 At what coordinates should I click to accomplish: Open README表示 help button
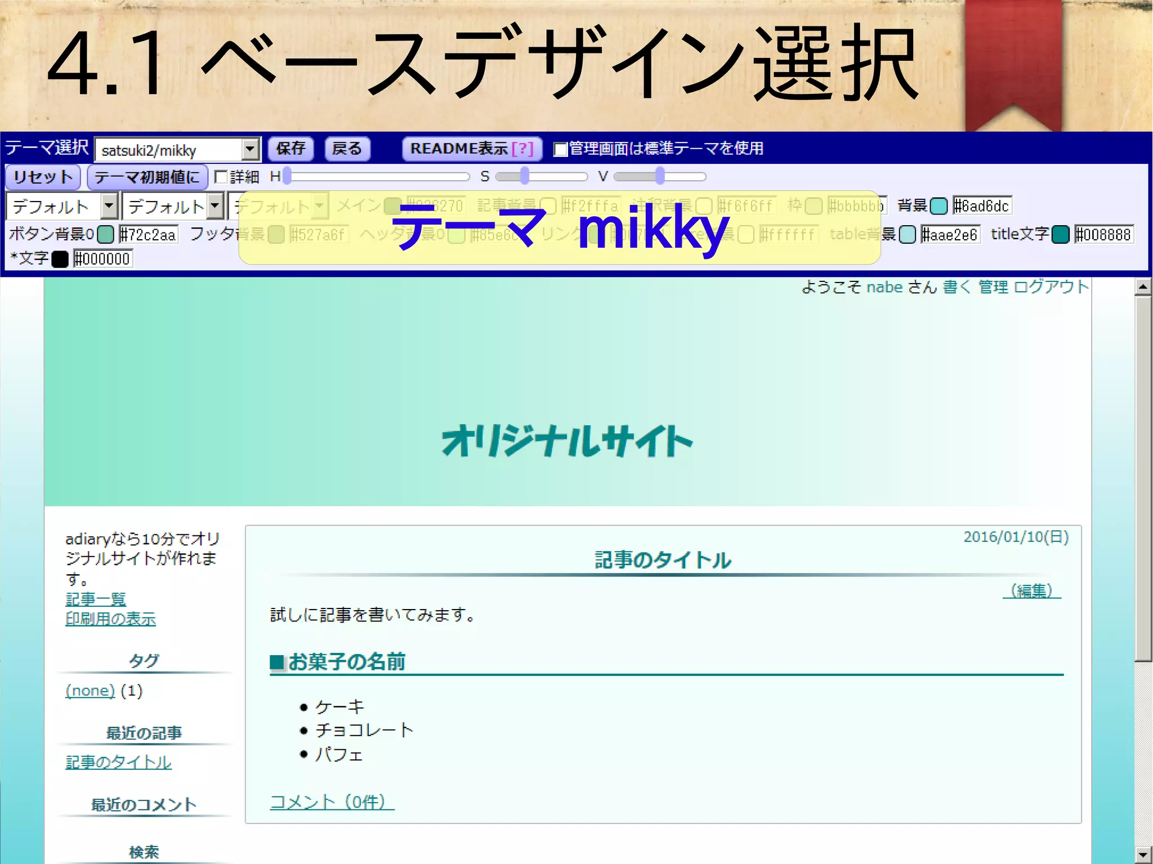click(472, 149)
